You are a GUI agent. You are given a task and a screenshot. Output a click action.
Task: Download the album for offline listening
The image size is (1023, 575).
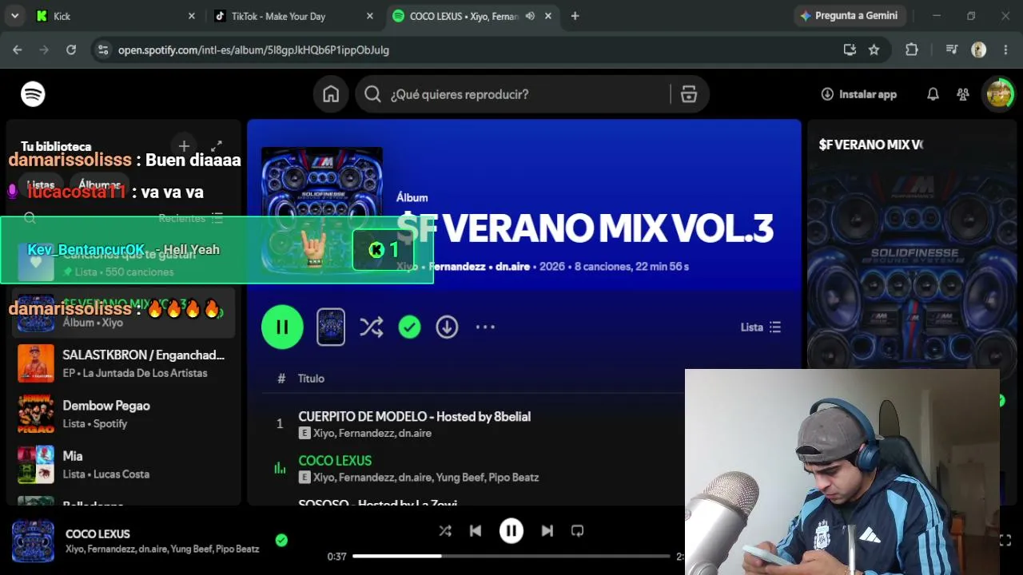pos(447,327)
